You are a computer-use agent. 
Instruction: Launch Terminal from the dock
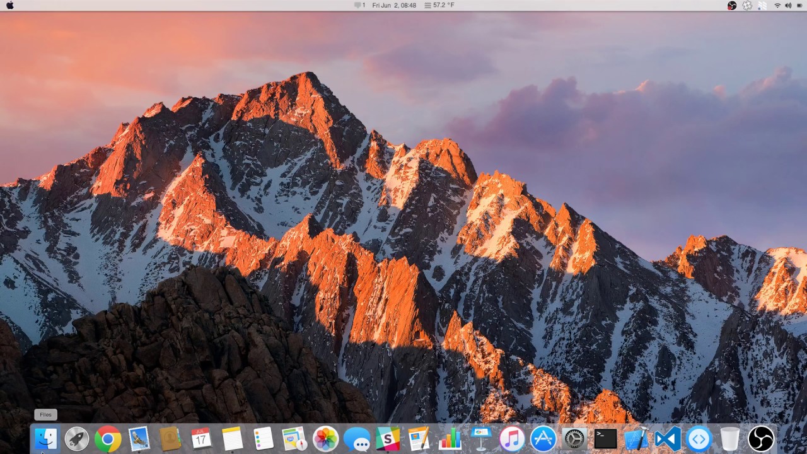pos(605,439)
